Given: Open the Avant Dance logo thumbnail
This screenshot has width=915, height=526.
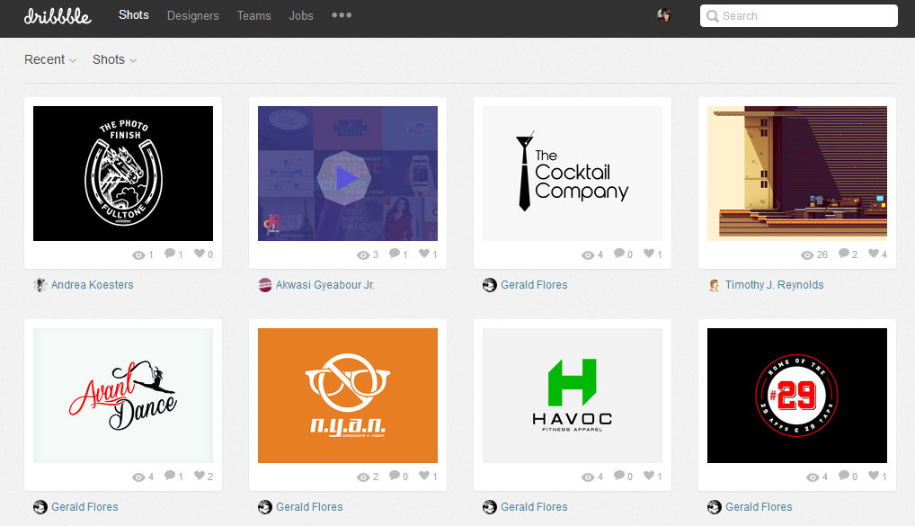Looking at the screenshot, I should click(123, 396).
